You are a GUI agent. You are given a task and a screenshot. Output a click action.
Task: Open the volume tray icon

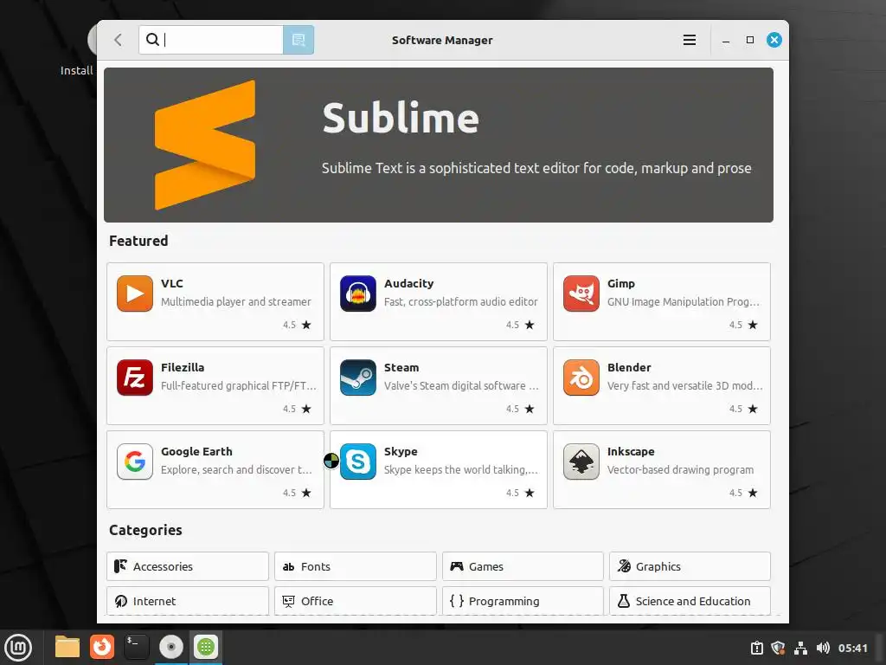824,648
